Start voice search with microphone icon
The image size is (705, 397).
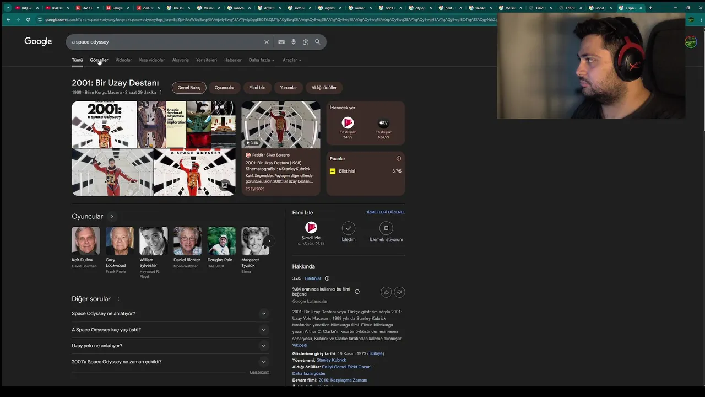click(x=294, y=42)
